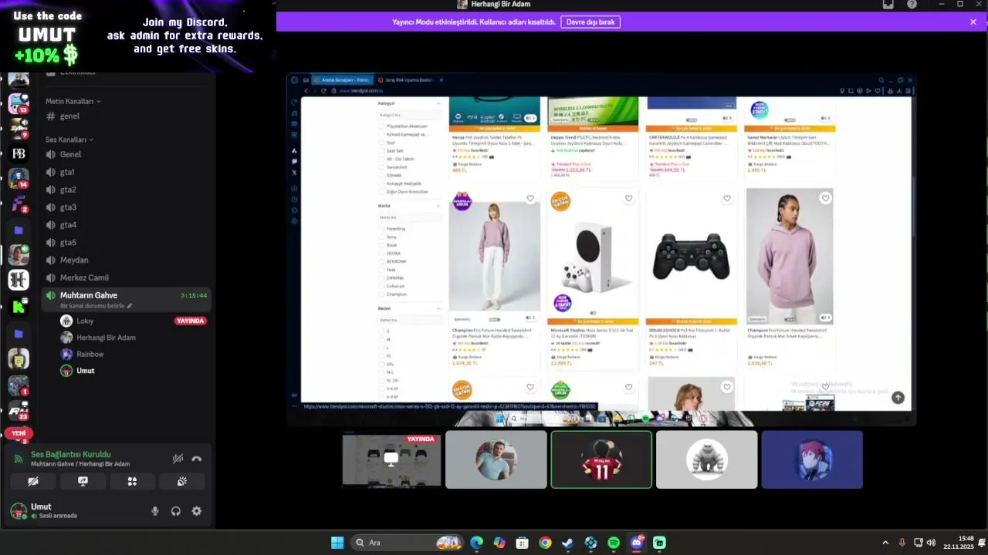
Task: Open screen share button in voice panel
Action: click(83, 481)
